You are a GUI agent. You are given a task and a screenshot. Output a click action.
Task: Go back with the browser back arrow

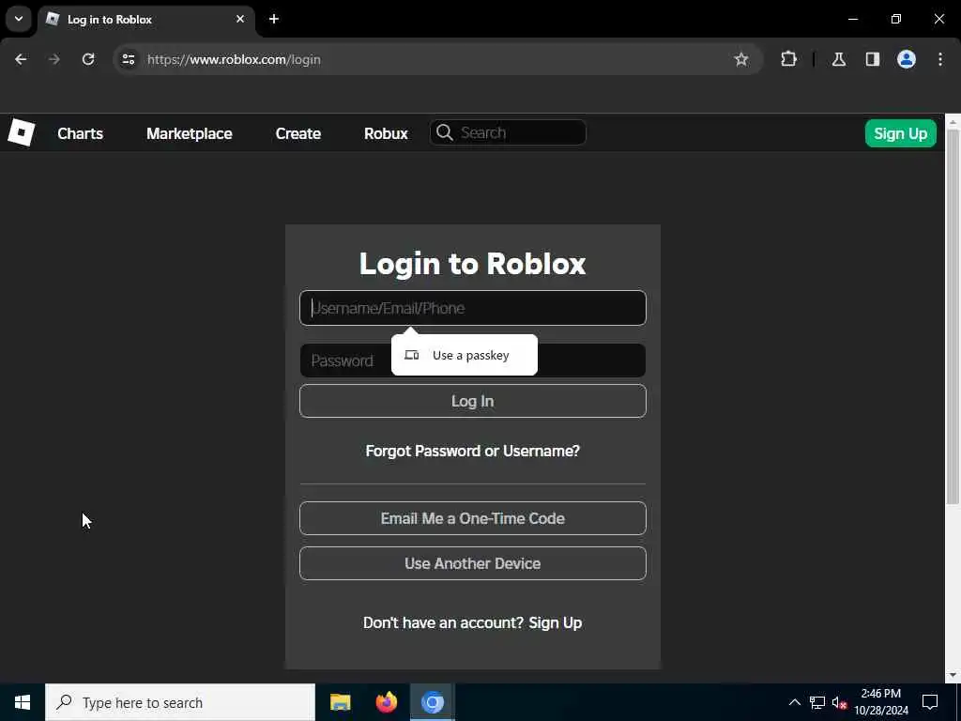coord(21,59)
